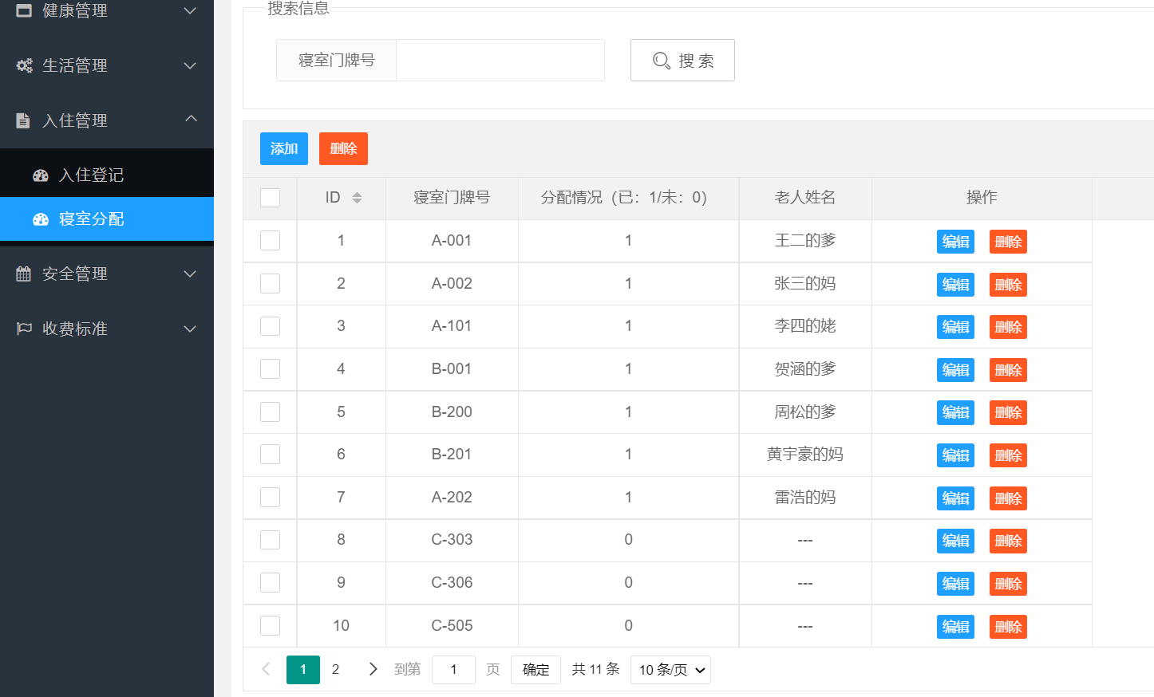This screenshot has height=697, width=1154.
Task: Delete the A-202 row with 删除
Action: pyautogui.click(x=1008, y=498)
